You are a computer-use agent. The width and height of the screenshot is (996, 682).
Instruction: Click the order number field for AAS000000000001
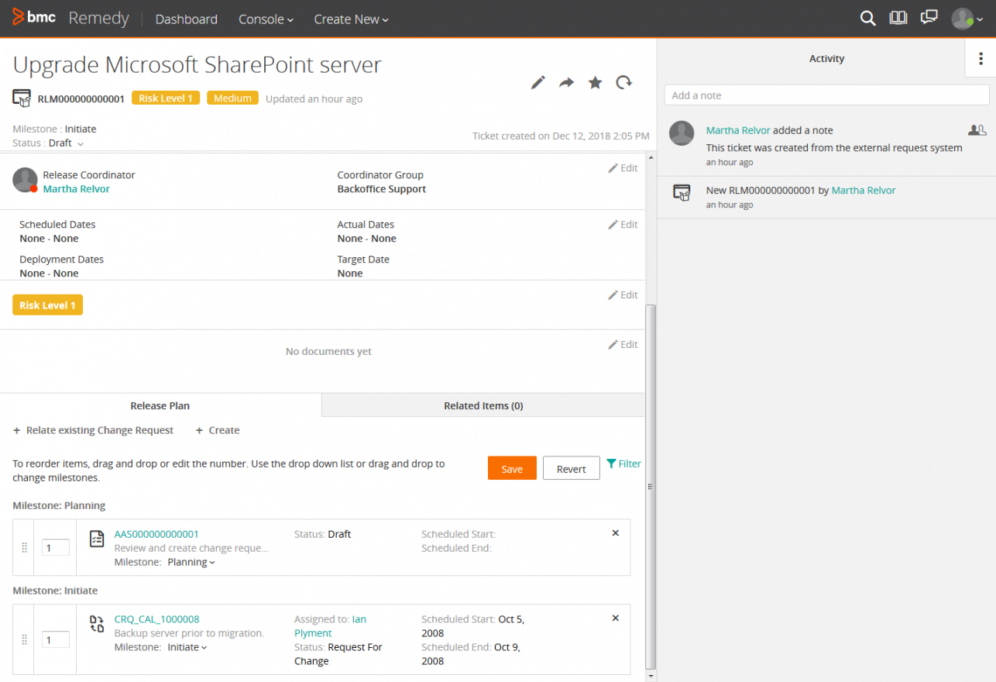tap(56, 548)
